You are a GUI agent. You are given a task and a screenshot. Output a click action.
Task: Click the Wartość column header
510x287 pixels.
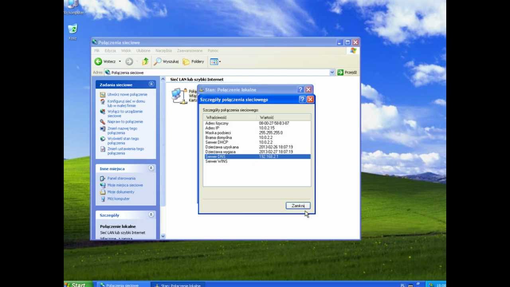tap(284, 118)
